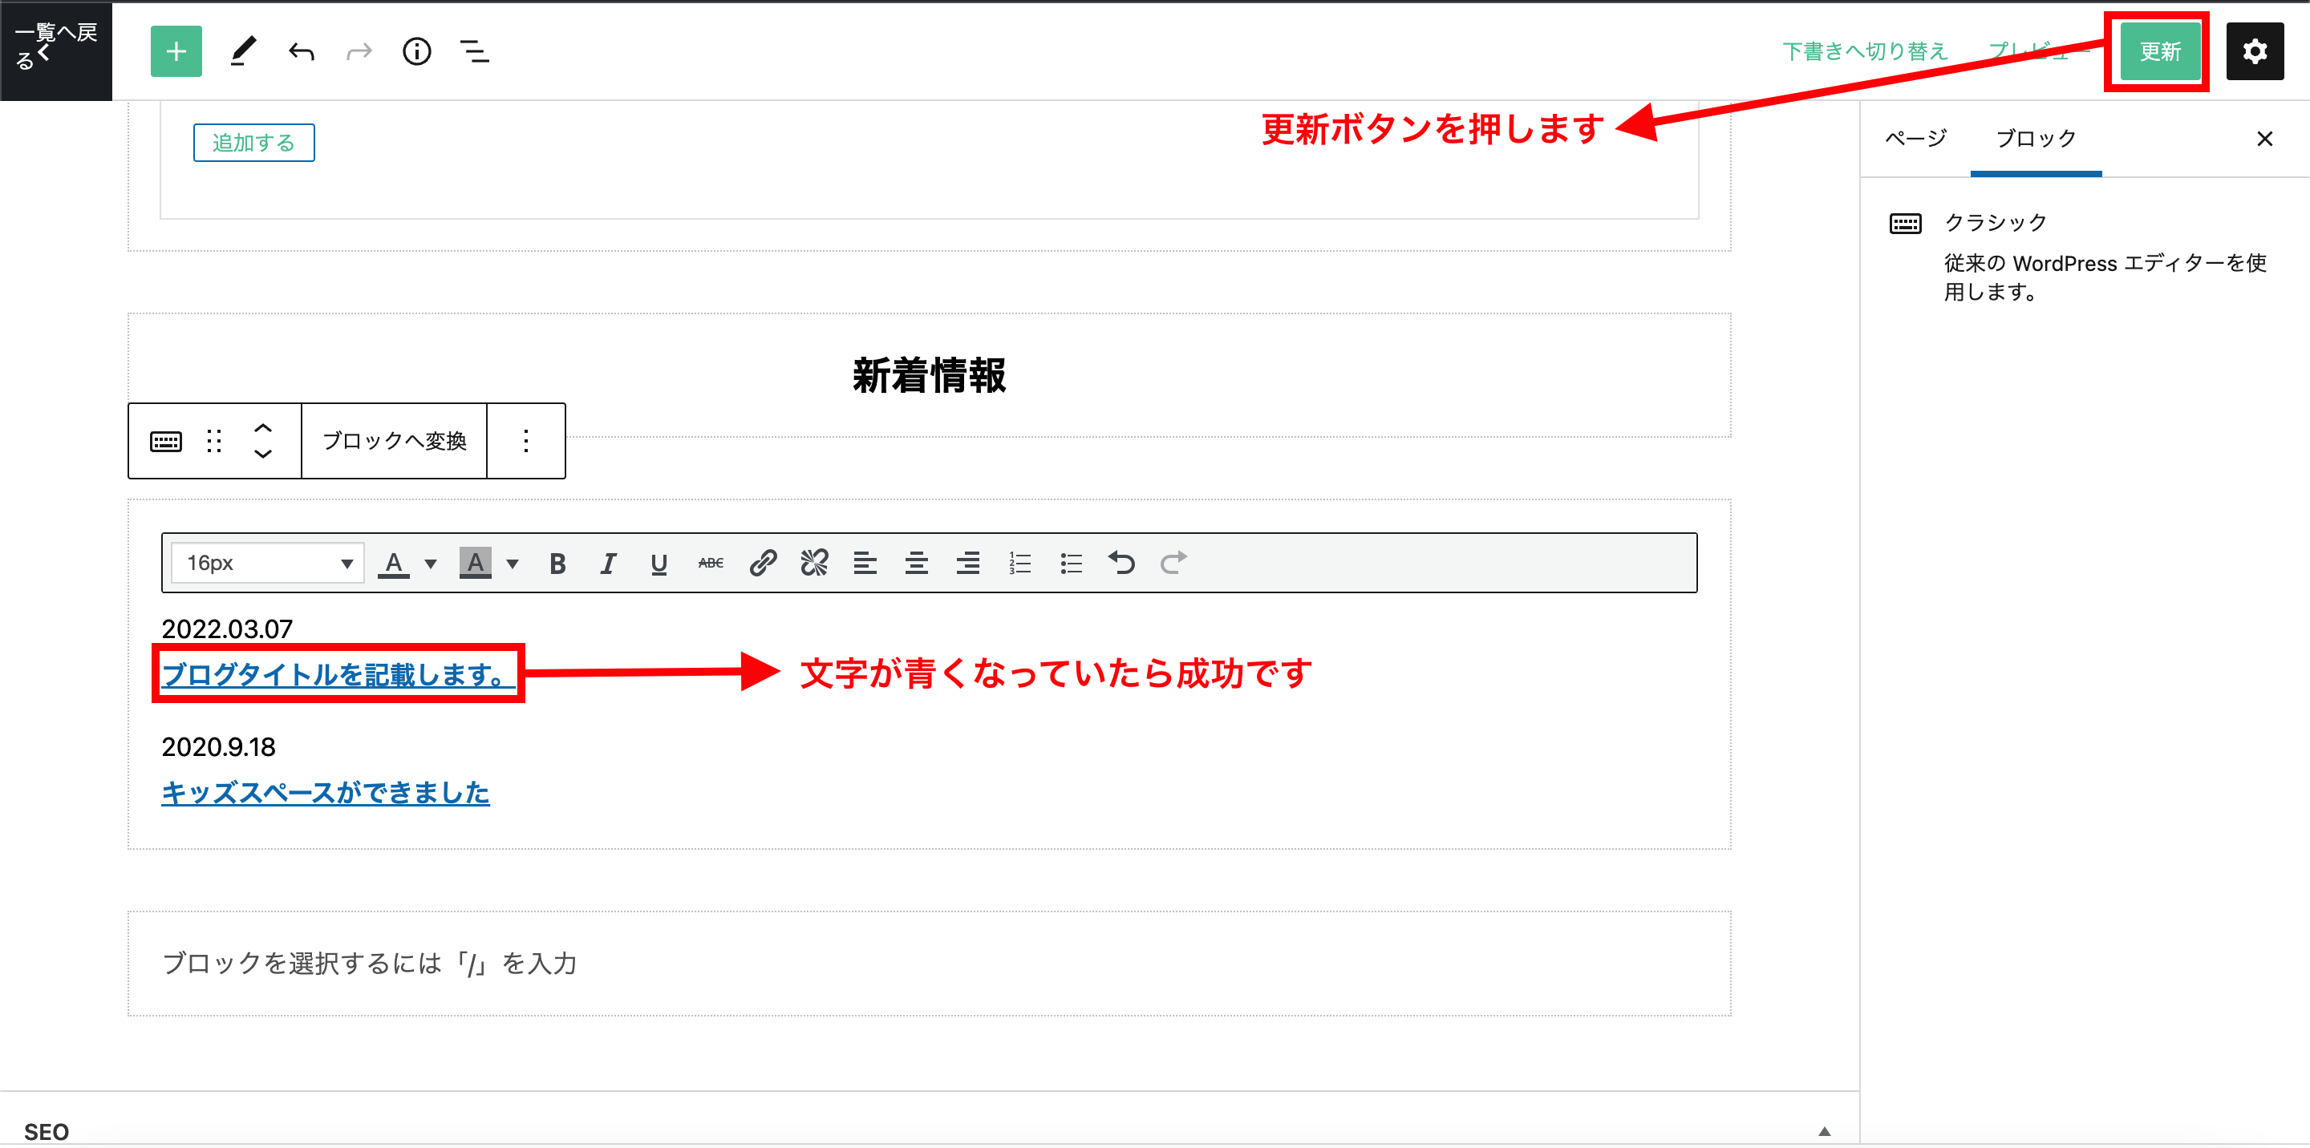The height and width of the screenshot is (1148, 2310).
Task: Toggle the settings gear panel
Action: (x=2255, y=51)
